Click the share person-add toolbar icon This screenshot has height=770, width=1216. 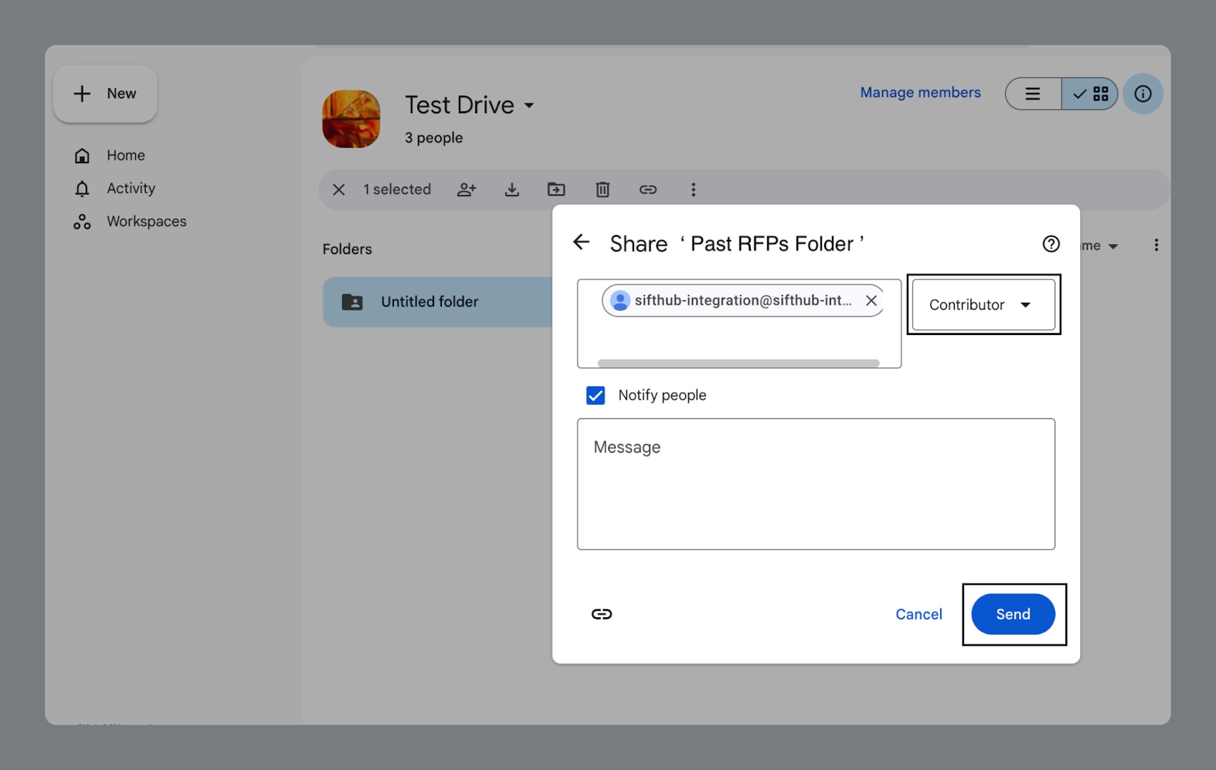click(466, 190)
